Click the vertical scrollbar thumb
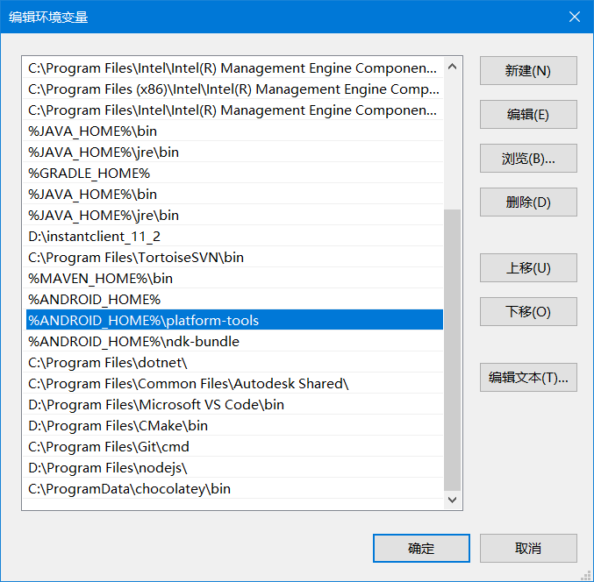The width and height of the screenshot is (594, 582). point(452,350)
